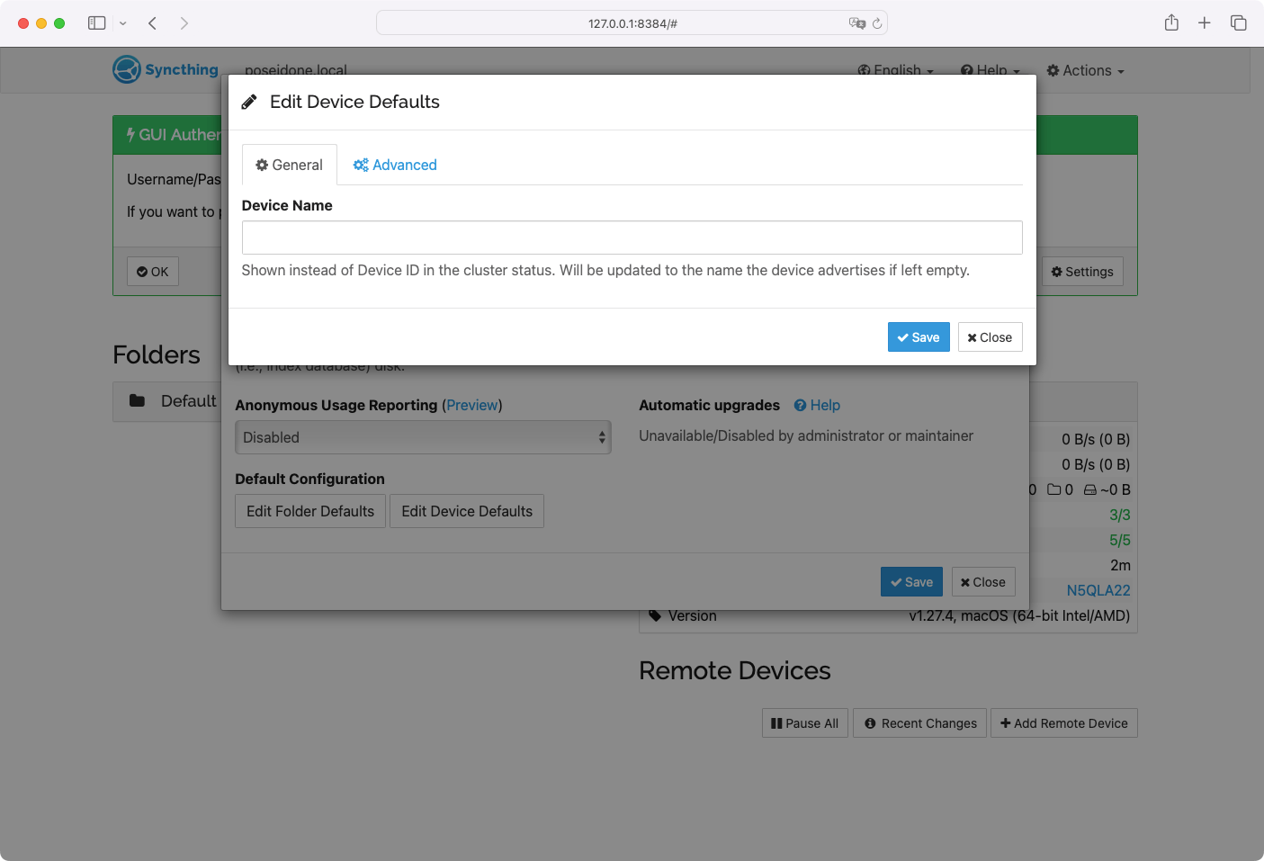This screenshot has width=1264, height=861.
Task: Switch to the Advanced tab
Action: [x=395, y=165]
